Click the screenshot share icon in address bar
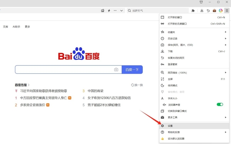This screenshot has width=231, height=144. coord(103,11)
